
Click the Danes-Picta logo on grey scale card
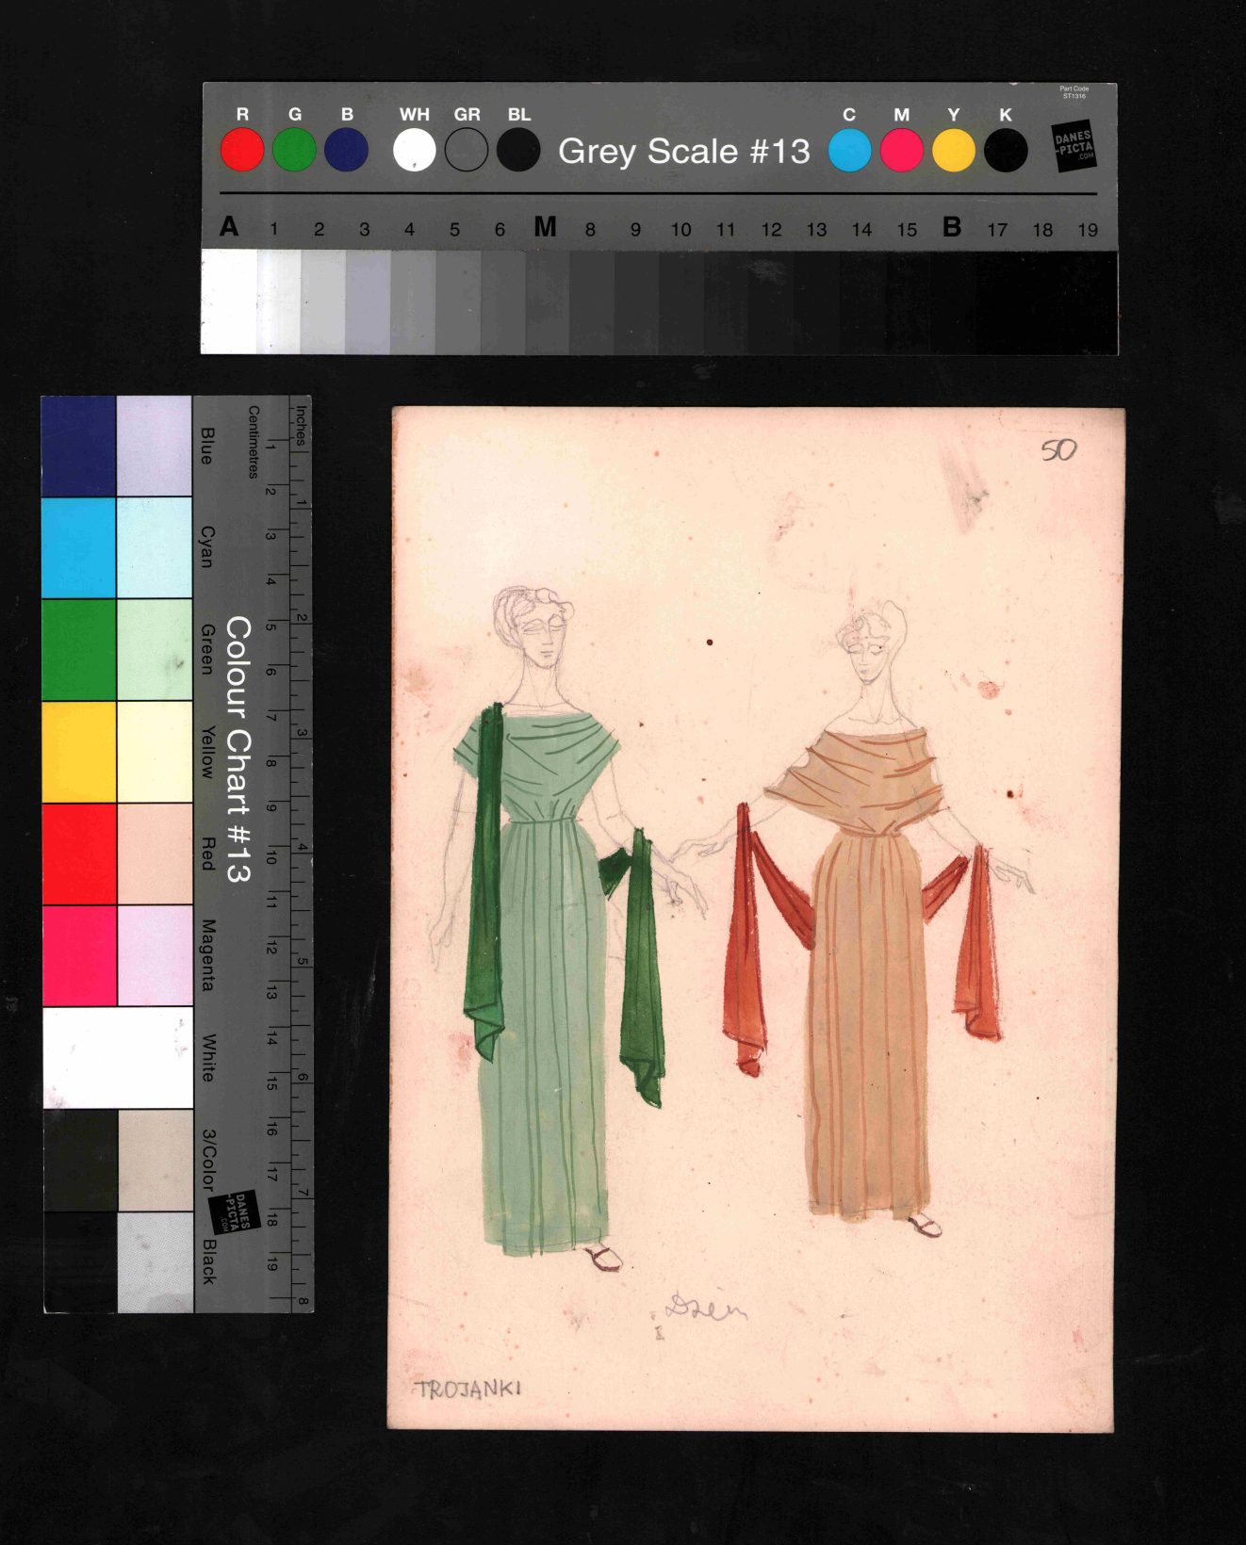pyautogui.click(x=1074, y=146)
